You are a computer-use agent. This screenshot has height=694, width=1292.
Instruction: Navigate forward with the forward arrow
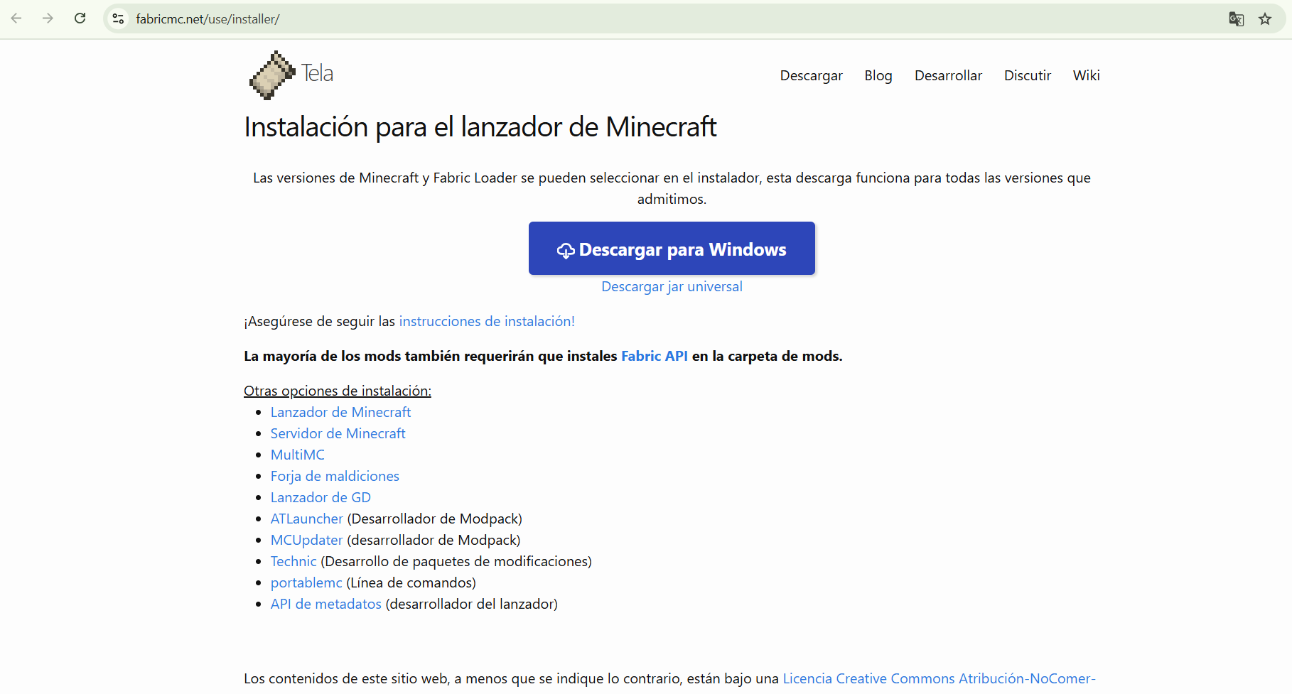click(x=48, y=18)
